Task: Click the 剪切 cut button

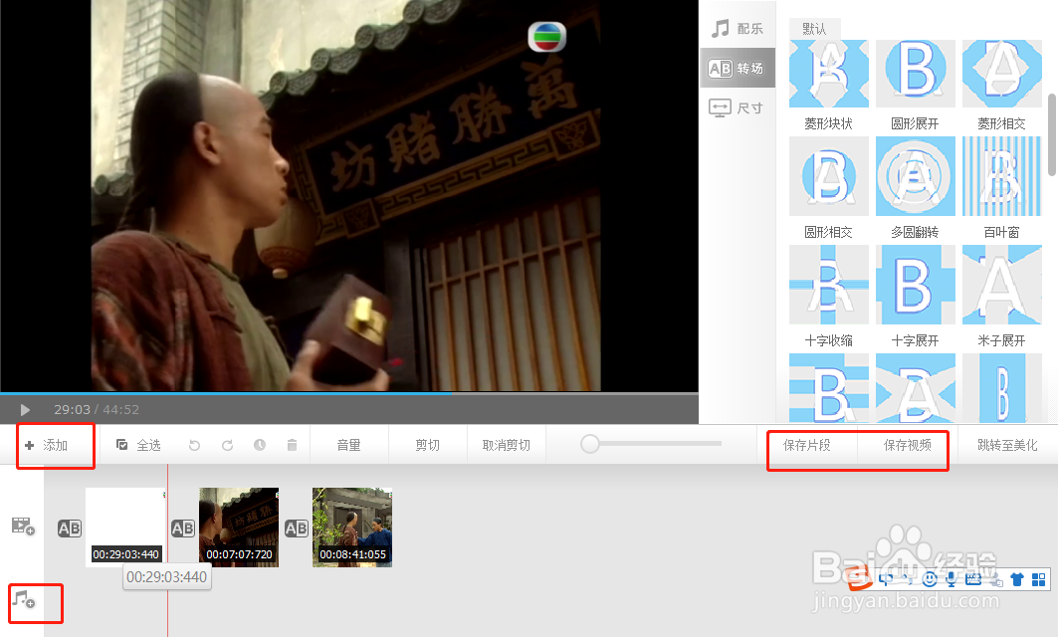Action: [x=428, y=445]
